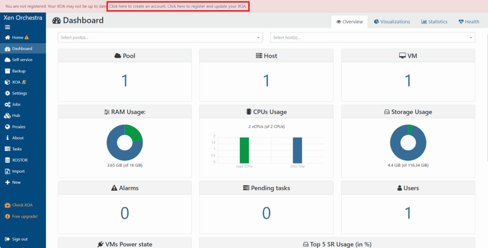Screen dimensions: 488x248
Task: Open the Tasks list in sidebar
Action: (x=17, y=149)
